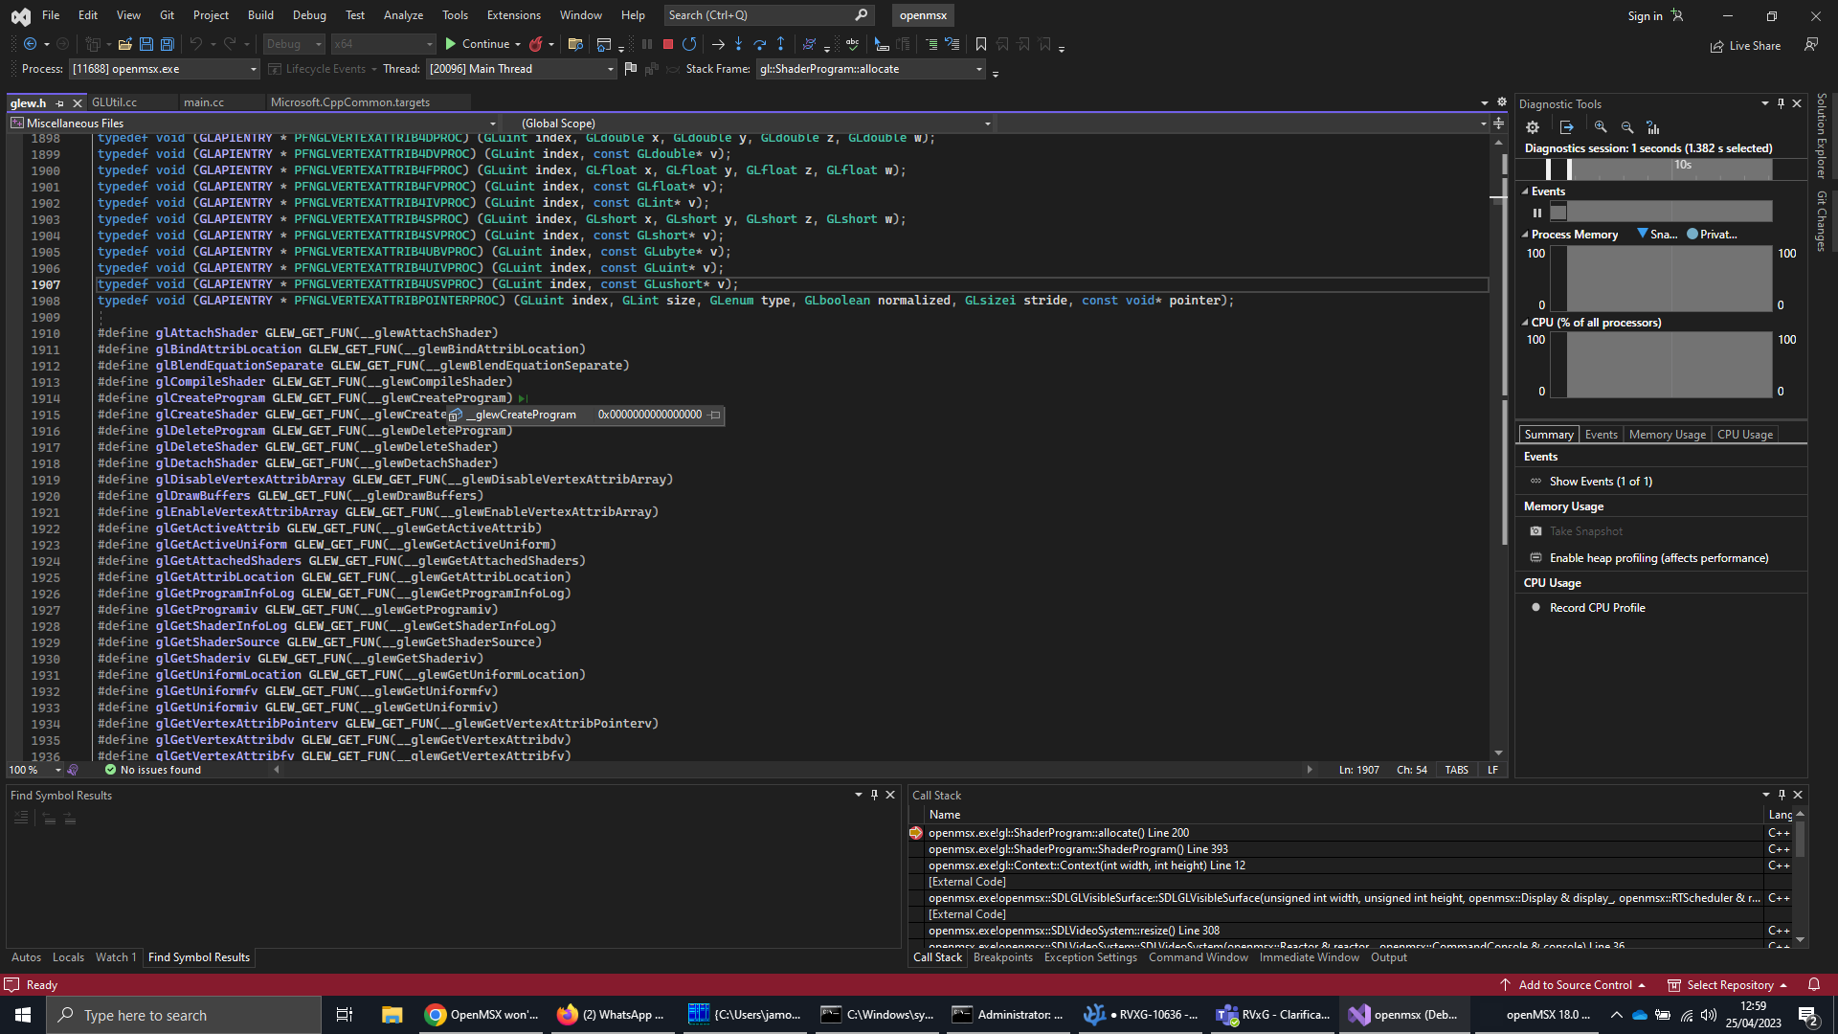Pin the Diagnostic Tools panel
1838x1034 pixels.
(1781, 102)
